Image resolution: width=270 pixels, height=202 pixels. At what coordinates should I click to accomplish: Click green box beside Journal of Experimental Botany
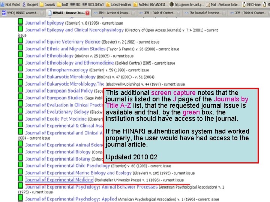point(21,157)
